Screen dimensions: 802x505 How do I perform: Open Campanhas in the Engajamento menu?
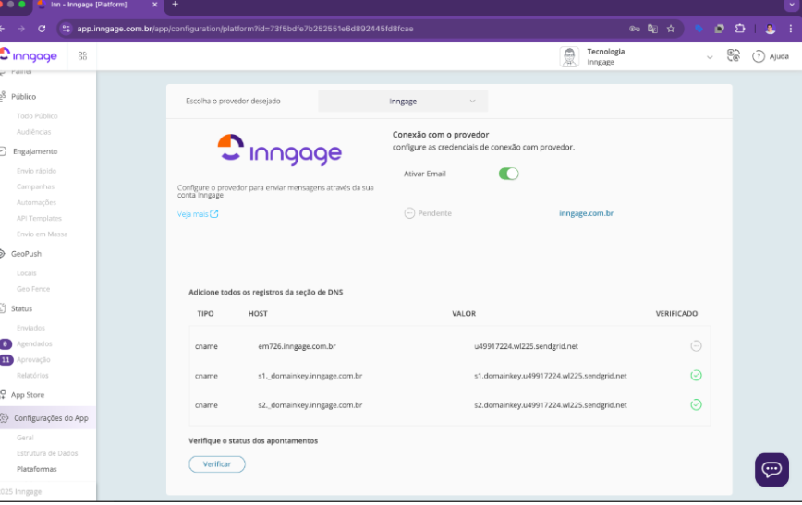click(x=36, y=186)
